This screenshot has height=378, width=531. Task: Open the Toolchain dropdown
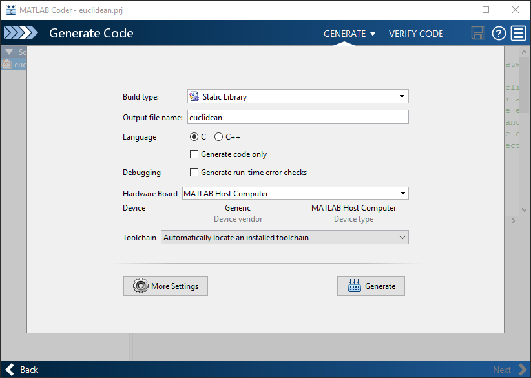point(402,237)
